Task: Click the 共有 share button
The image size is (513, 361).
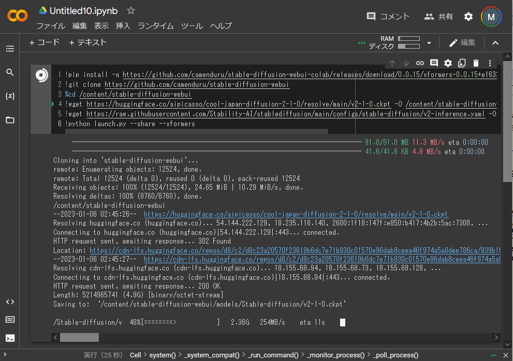Action: click(x=438, y=17)
